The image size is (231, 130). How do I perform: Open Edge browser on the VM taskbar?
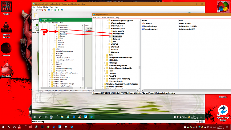[74, 117]
